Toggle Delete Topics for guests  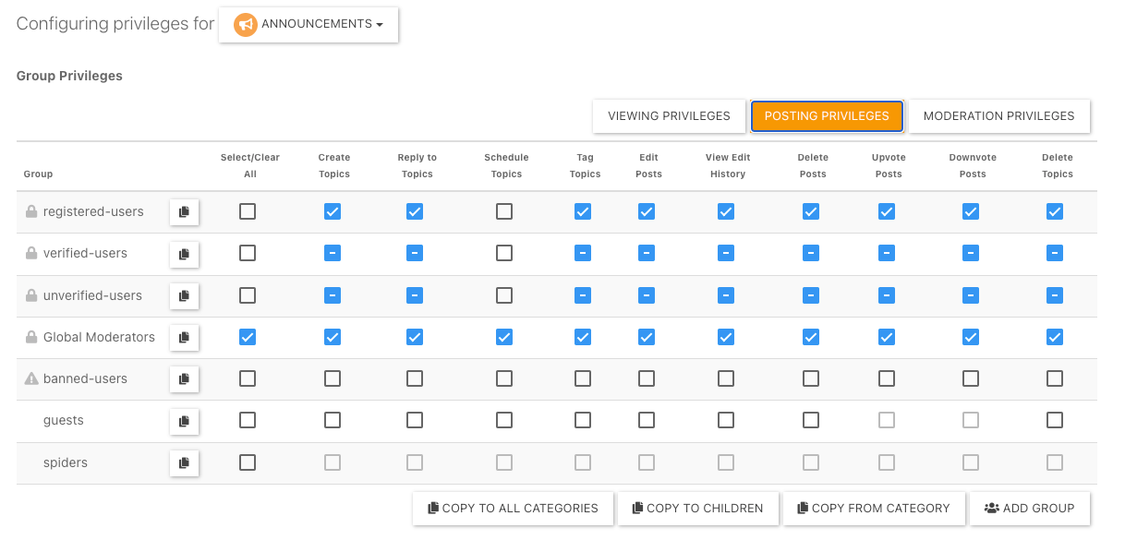tap(1055, 420)
